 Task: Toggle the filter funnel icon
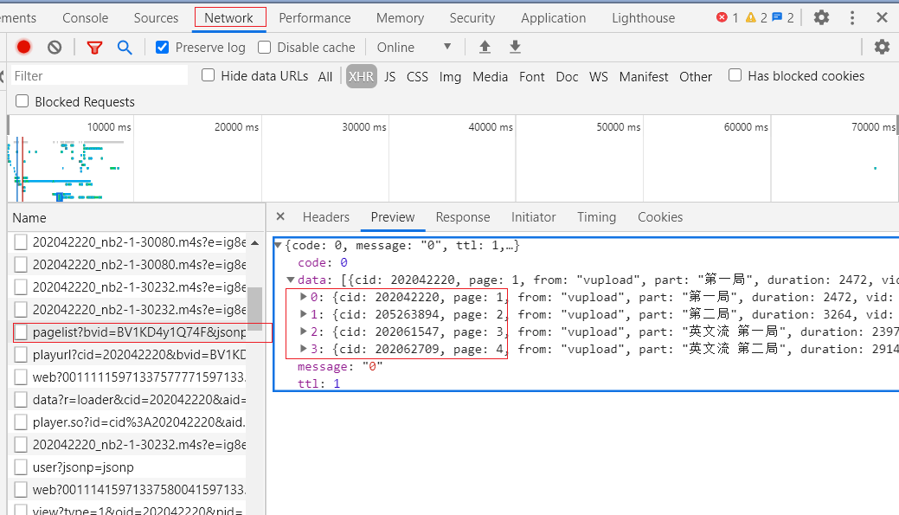tap(94, 48)
